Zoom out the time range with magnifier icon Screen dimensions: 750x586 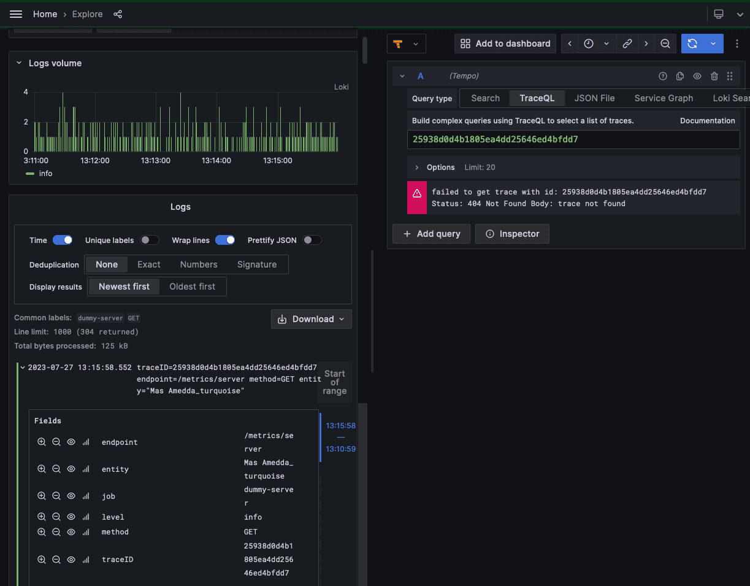665,44
